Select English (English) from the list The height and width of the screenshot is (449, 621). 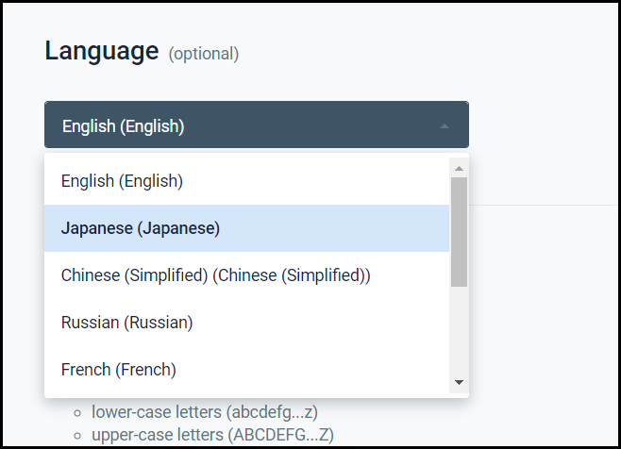pos(246,181)
